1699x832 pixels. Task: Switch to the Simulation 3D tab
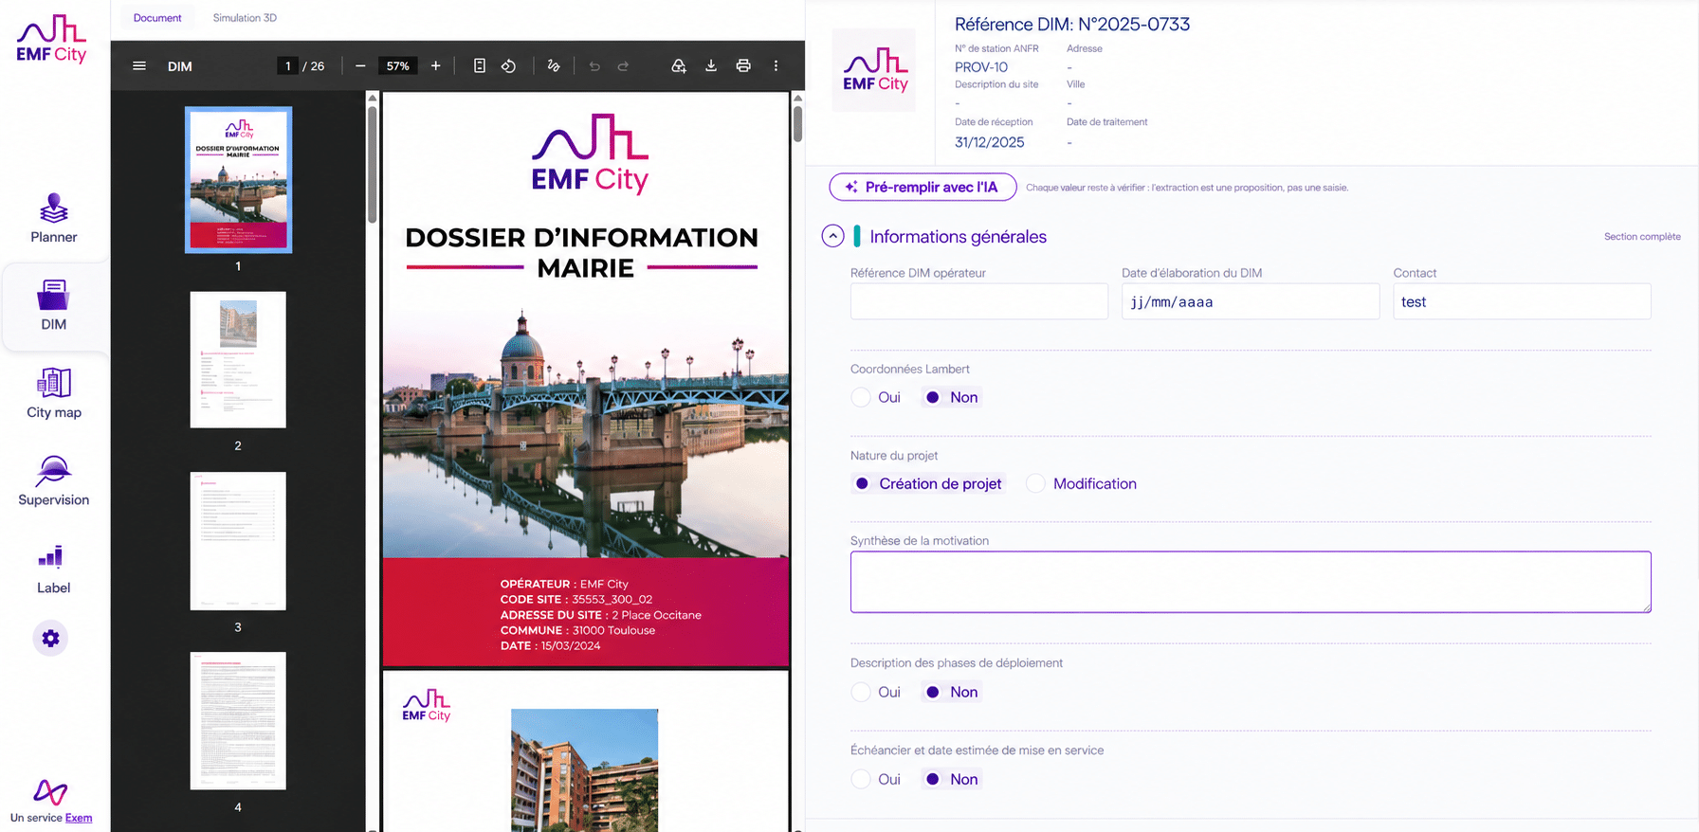pos(245,18)
